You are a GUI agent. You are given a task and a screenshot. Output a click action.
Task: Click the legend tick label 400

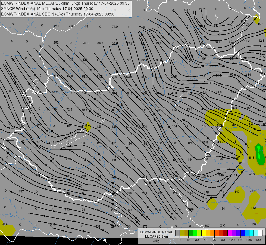tap(258, 240)
